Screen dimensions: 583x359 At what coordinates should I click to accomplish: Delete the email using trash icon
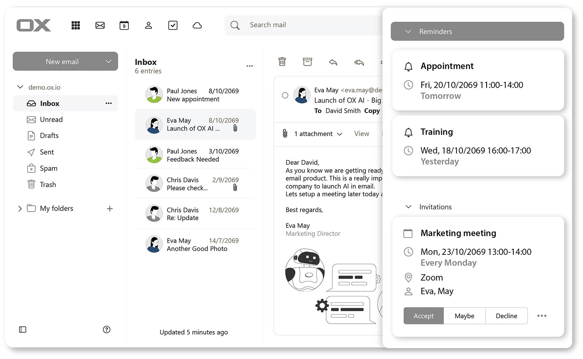tap(282, 61)
